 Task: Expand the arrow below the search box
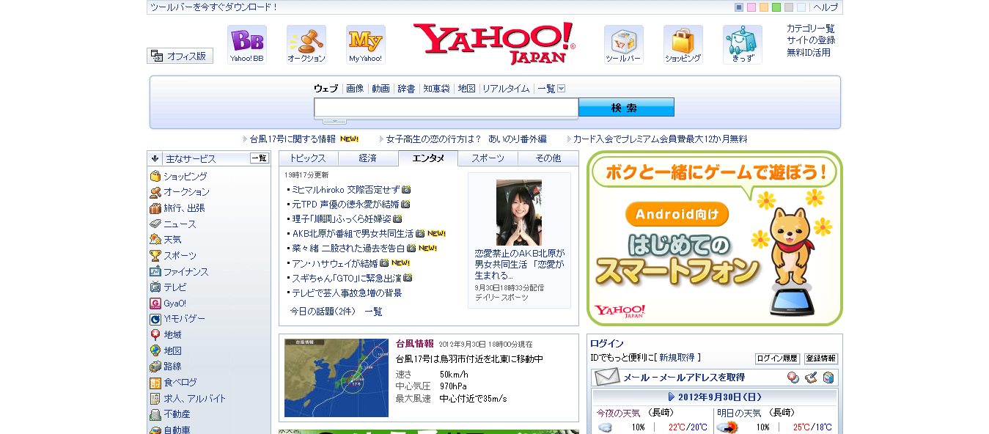(x=334, y=121)
